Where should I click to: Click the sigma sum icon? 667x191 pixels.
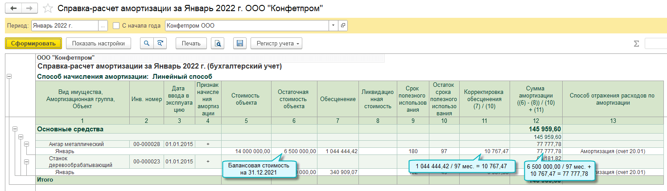pyautogui.click(x=636, y=44)
